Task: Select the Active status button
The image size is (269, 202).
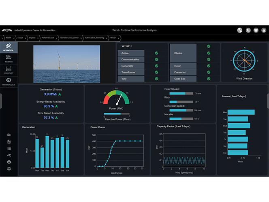Action: pyautogui.click(x=131, y=53)
